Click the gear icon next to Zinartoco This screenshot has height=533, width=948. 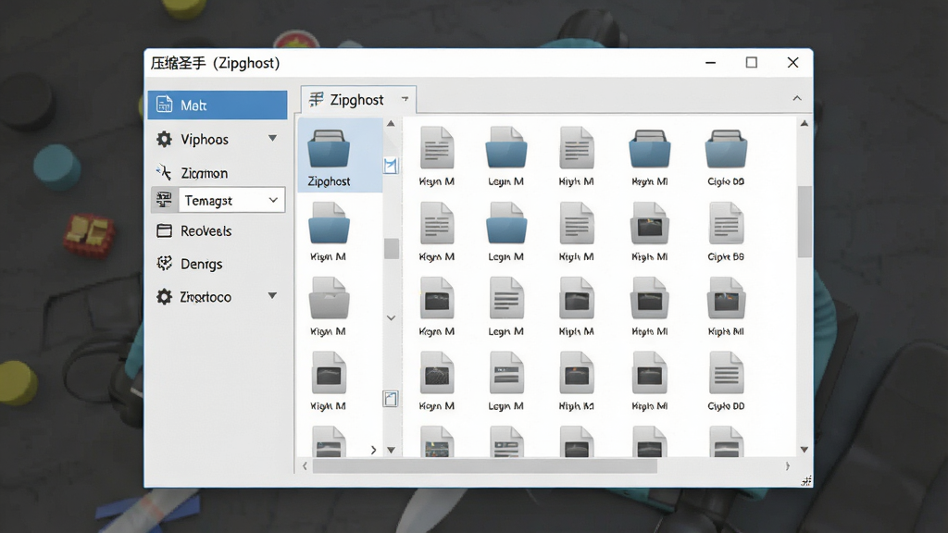(x=164, y=297)
